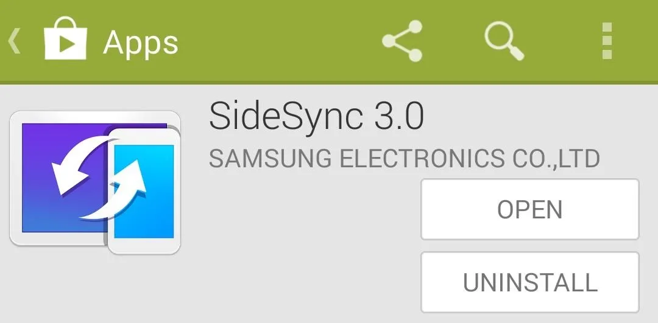Share the SideSync app via share icon
The image size is (658, 323).
click(x=402, y=41)
